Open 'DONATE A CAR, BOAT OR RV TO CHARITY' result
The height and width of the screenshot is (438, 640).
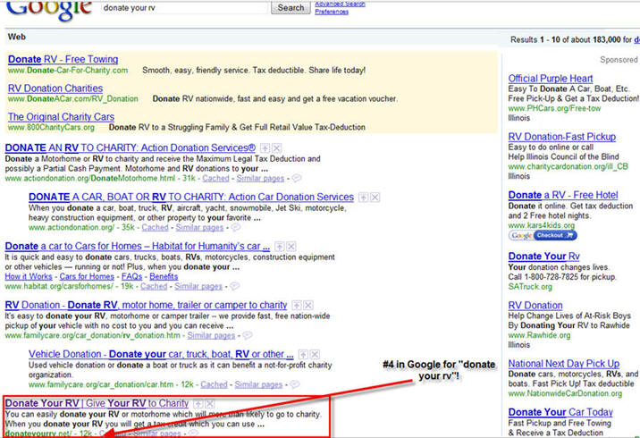pos(191,198)
